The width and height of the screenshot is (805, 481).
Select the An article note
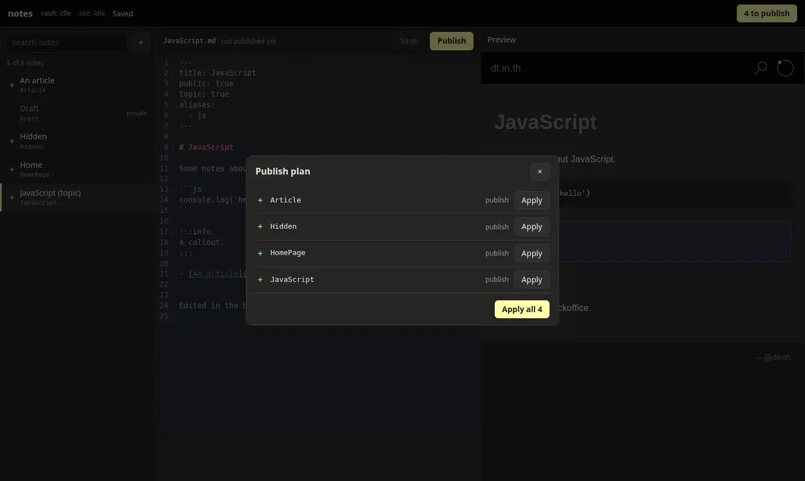click(77, 84)
